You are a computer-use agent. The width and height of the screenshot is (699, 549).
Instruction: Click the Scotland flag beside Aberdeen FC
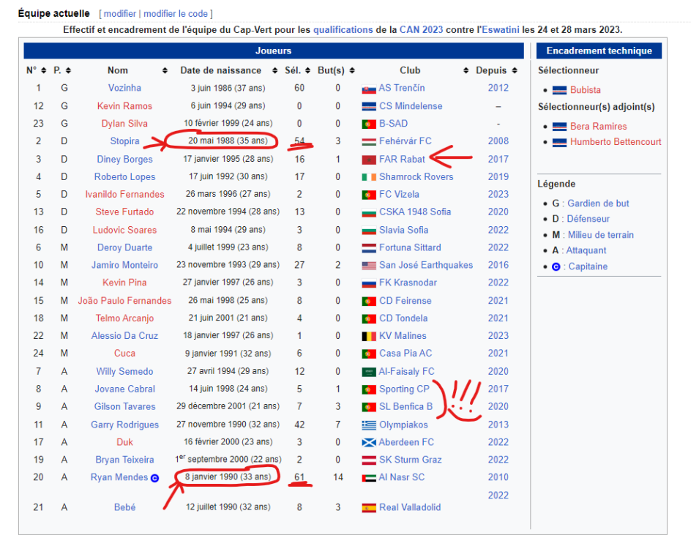(369, 442)
